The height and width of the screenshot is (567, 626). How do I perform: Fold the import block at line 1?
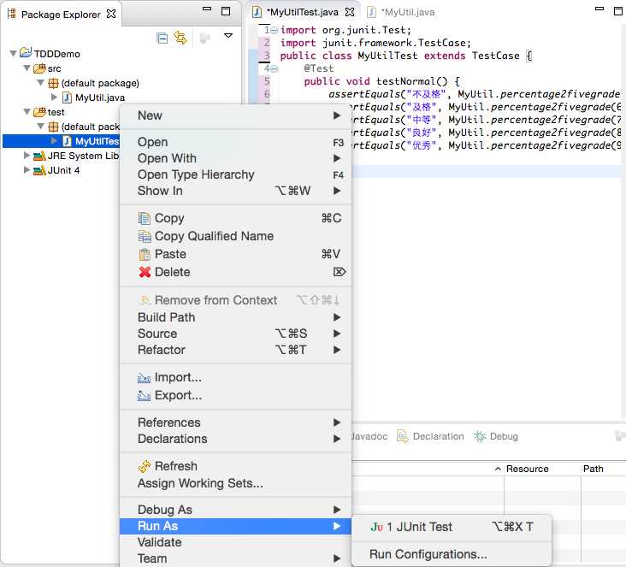tap(273, 30)
